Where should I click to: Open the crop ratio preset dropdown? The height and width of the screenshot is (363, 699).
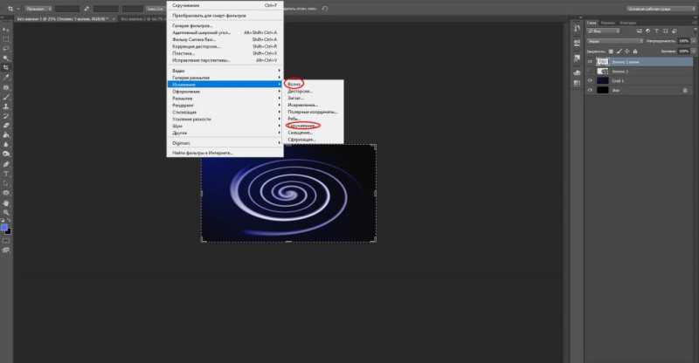coord(38,9)
